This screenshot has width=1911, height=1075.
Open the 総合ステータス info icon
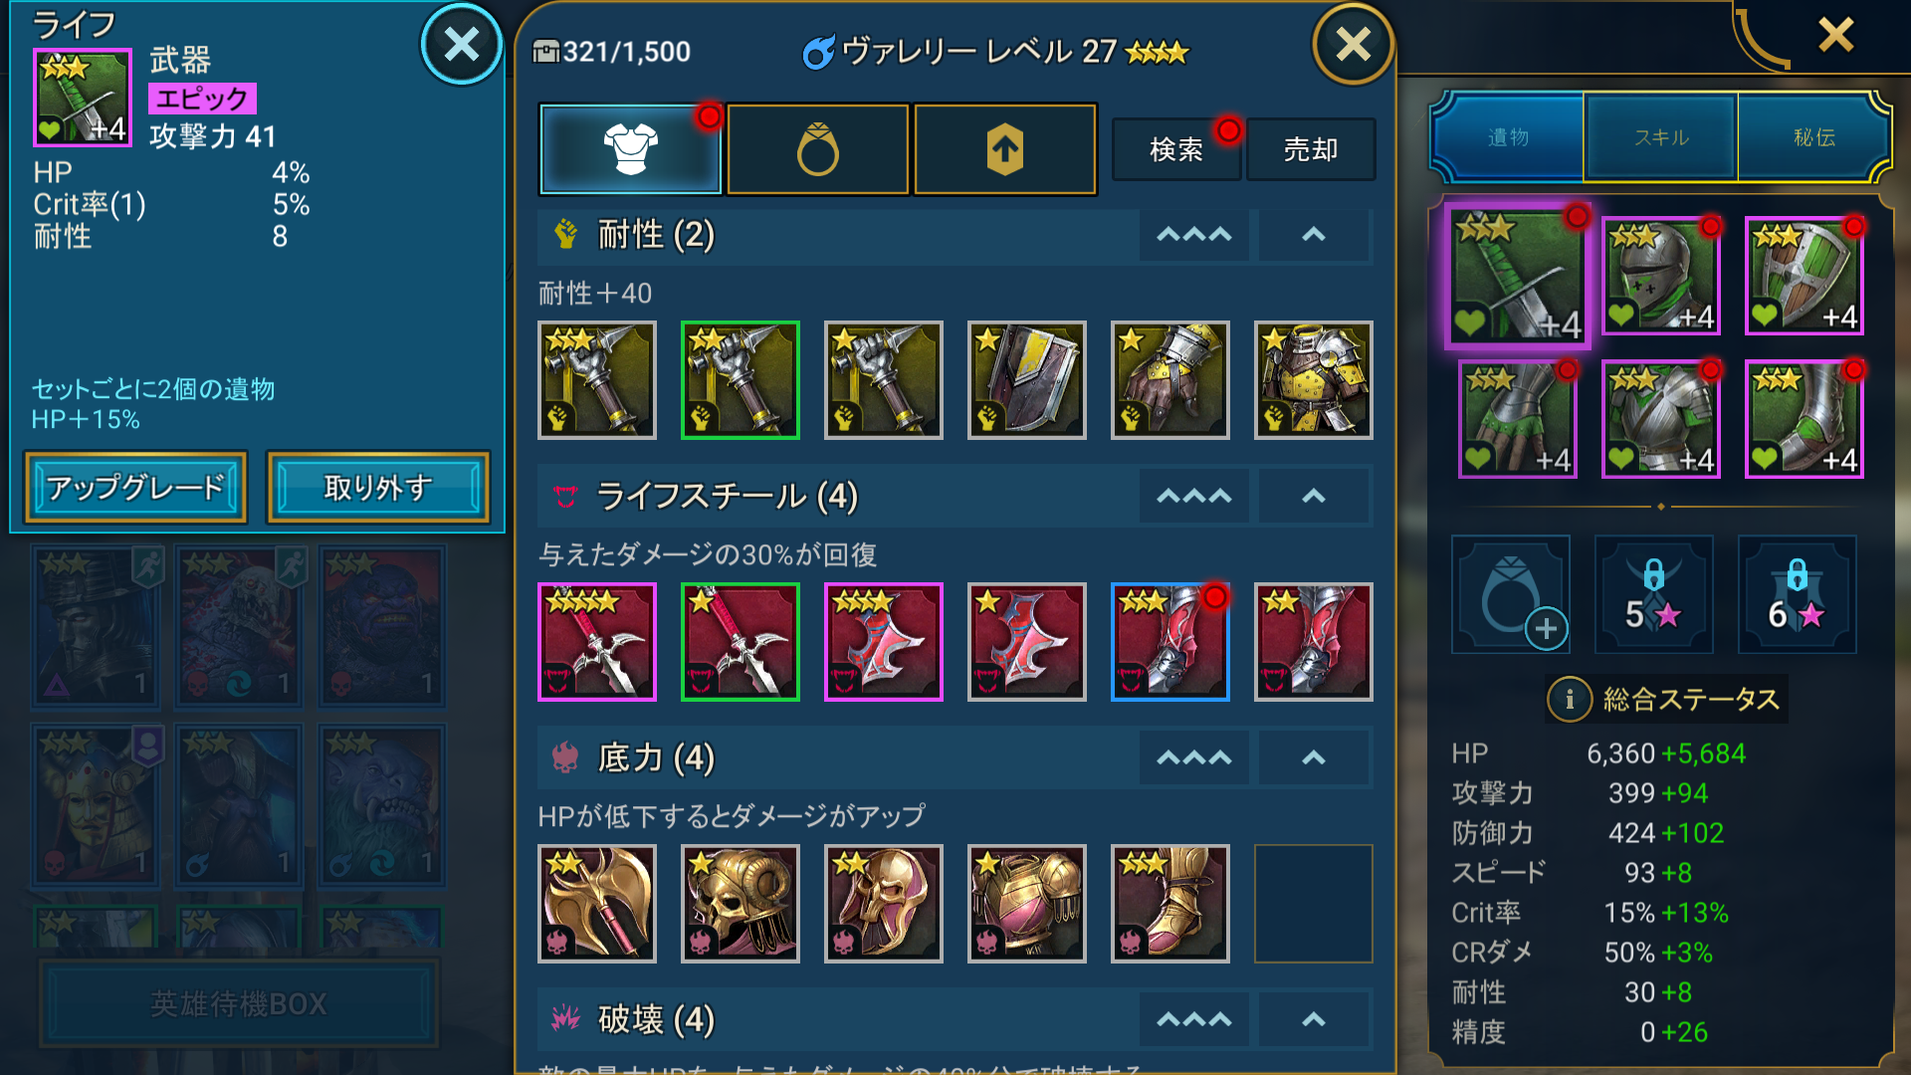(x=1569, y=700)
